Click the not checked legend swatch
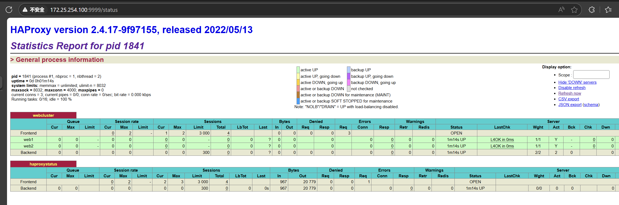This screenshot has height=205, width=619. [x=349, y=89]
